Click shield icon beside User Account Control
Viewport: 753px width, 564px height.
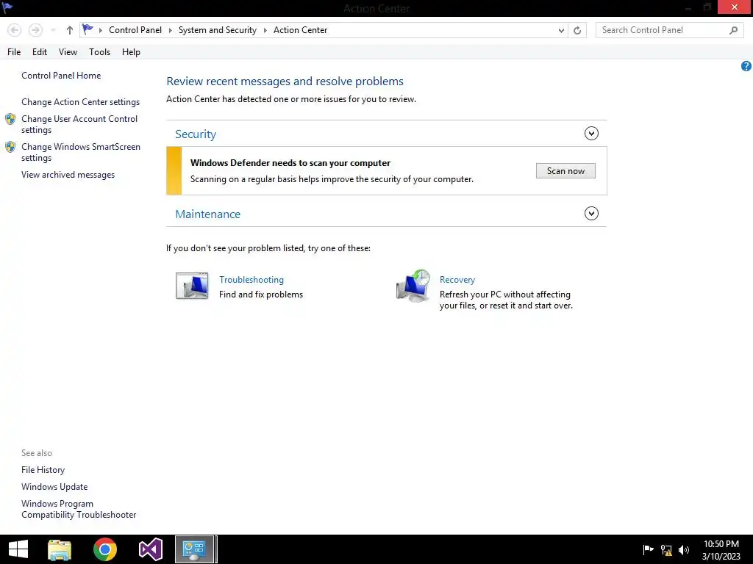pyautogui.click(x=10, y=119)
